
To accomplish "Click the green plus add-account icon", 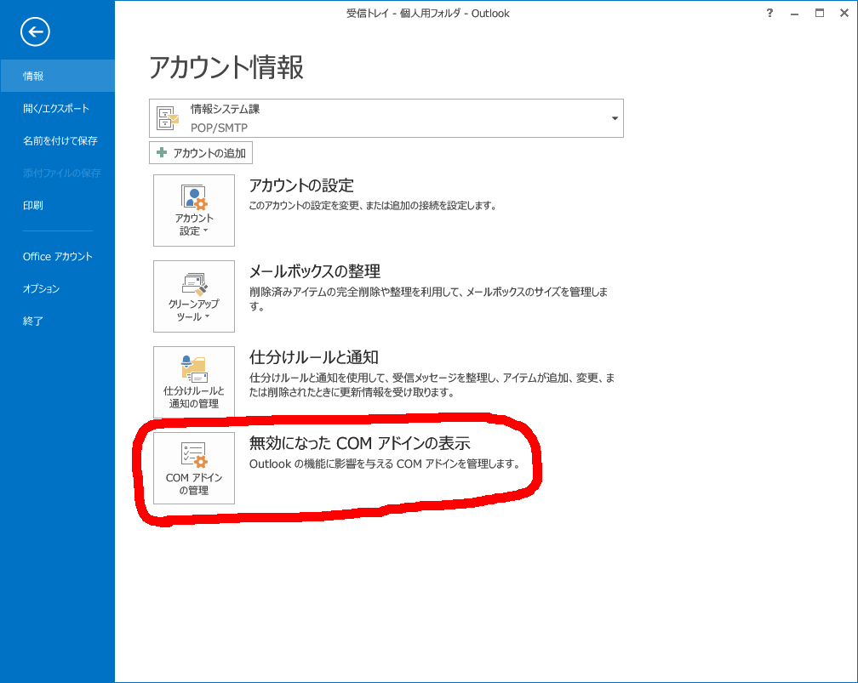I will (162, 152).
